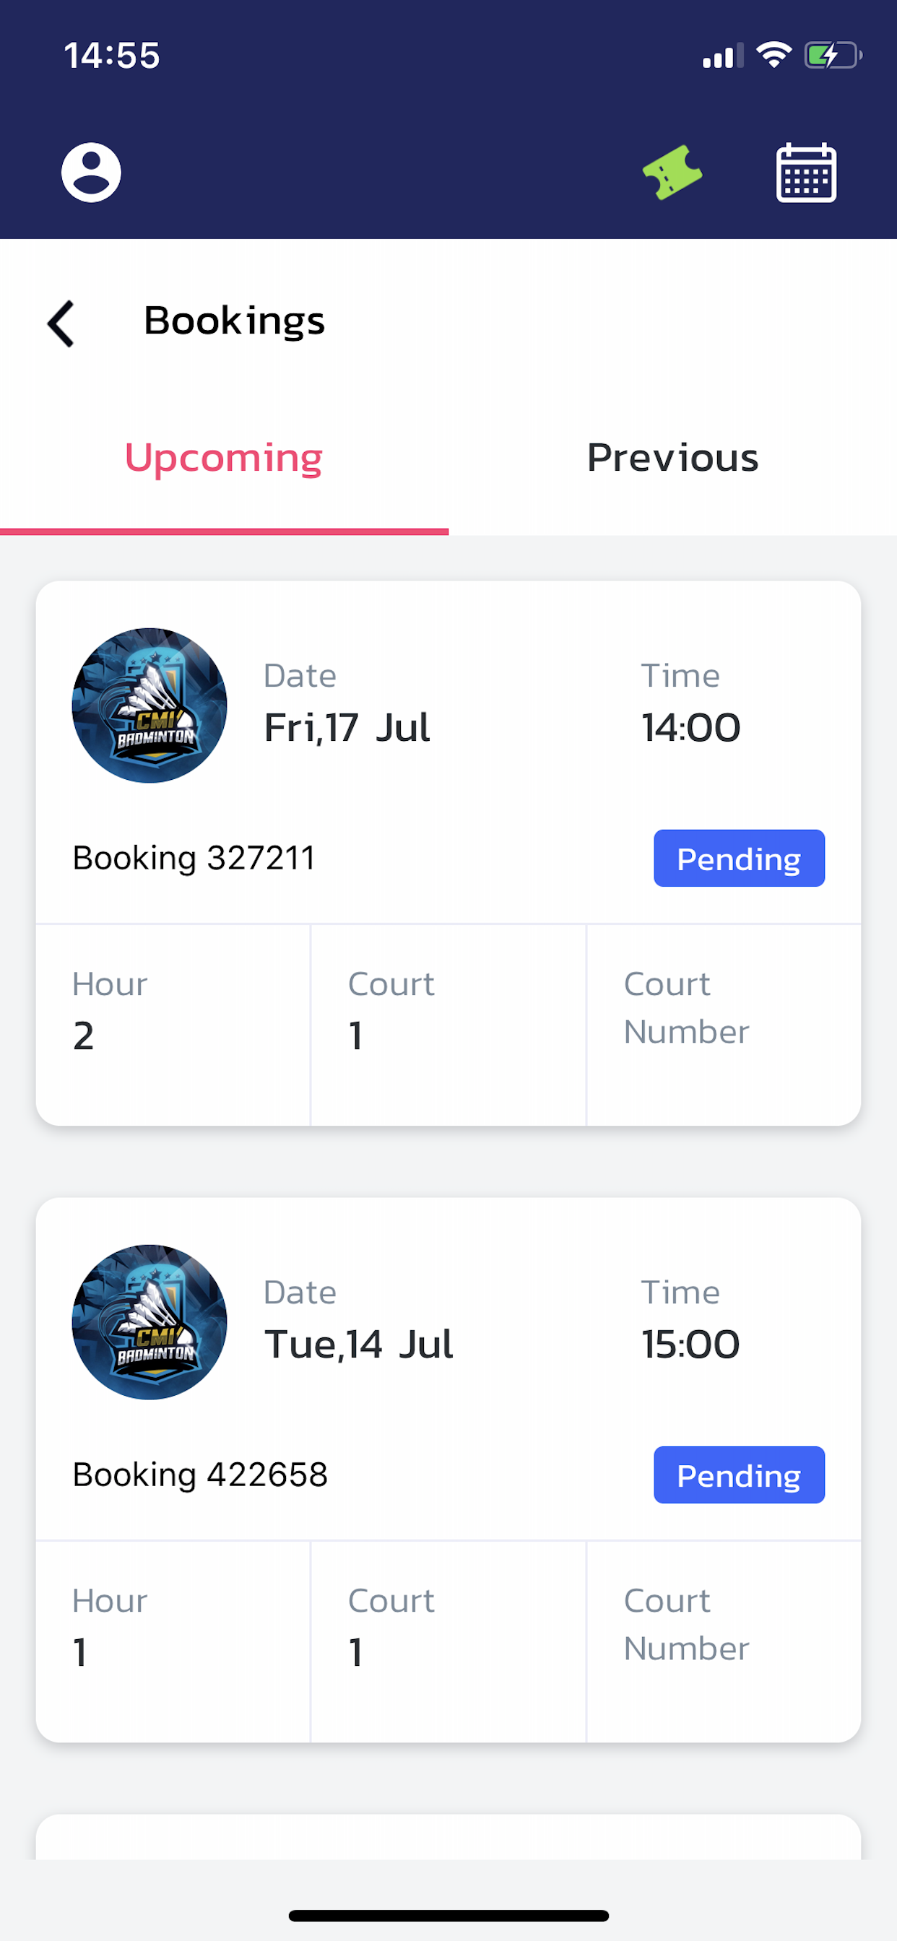Viewport: 897px width, 1941px height.
Task: Go back using the left chevron
Action: [61, 323]
